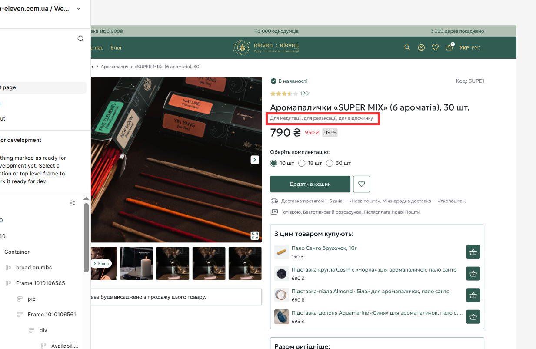
Task: Click the Frame 1010106561 layer icon
Action: (20, 315)
